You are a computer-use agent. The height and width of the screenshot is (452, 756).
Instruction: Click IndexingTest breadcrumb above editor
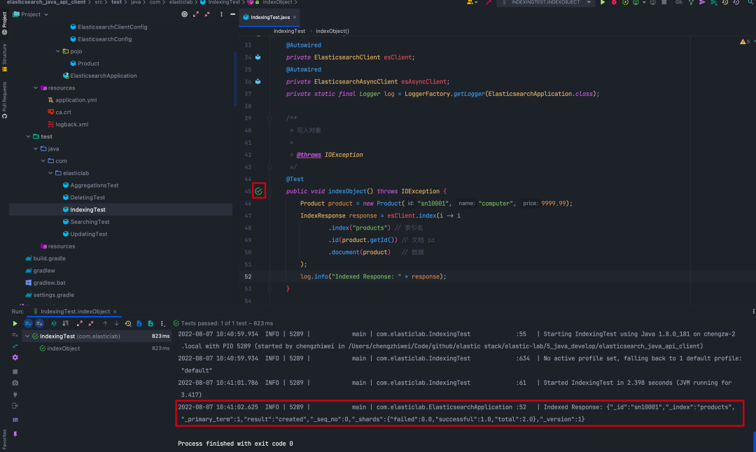[x=289, y=31]
